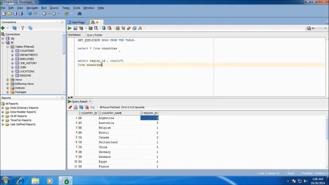Open File Explorer from taskbar

coord(35,180)
